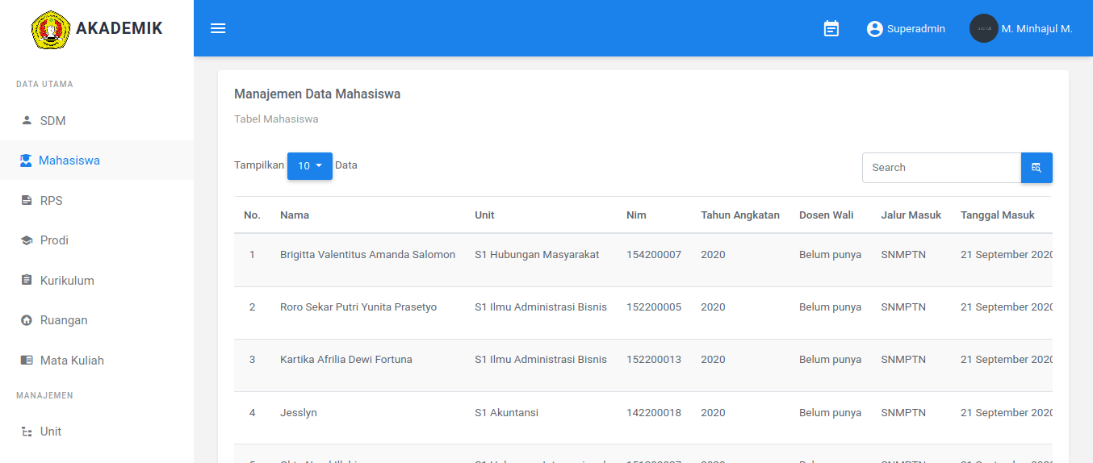This screenshot has height=463, width=1093.
Task: Open Unit under Manajemen
Action: click(x=97, y=432)
